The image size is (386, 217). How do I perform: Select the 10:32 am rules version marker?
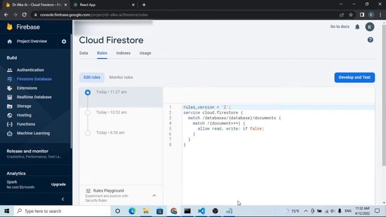tap(87, 113)
